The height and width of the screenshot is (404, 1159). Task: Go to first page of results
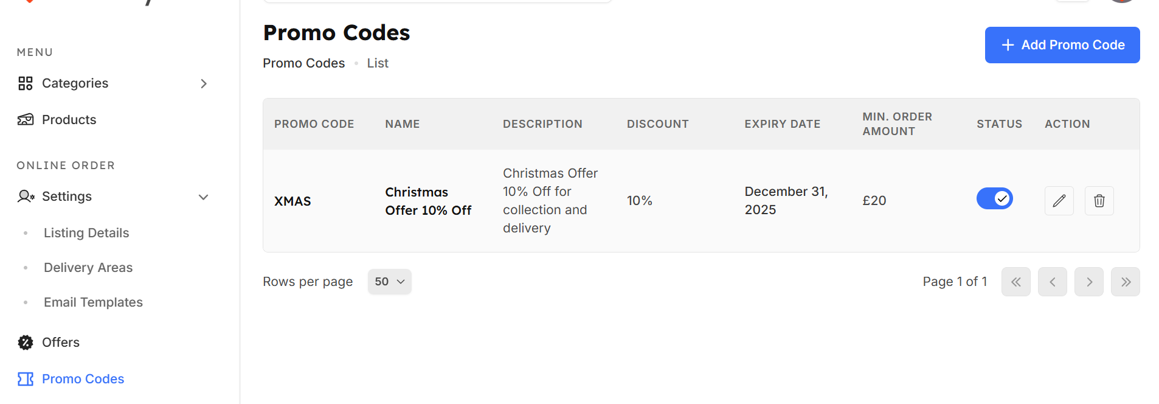click(x=1015, y=282)
